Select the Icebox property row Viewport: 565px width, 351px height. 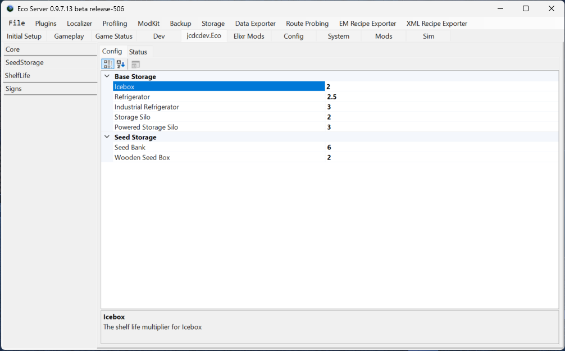click(218, 86)
